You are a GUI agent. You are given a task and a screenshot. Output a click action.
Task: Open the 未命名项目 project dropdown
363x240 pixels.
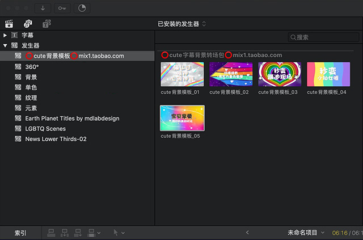(306, 233)
